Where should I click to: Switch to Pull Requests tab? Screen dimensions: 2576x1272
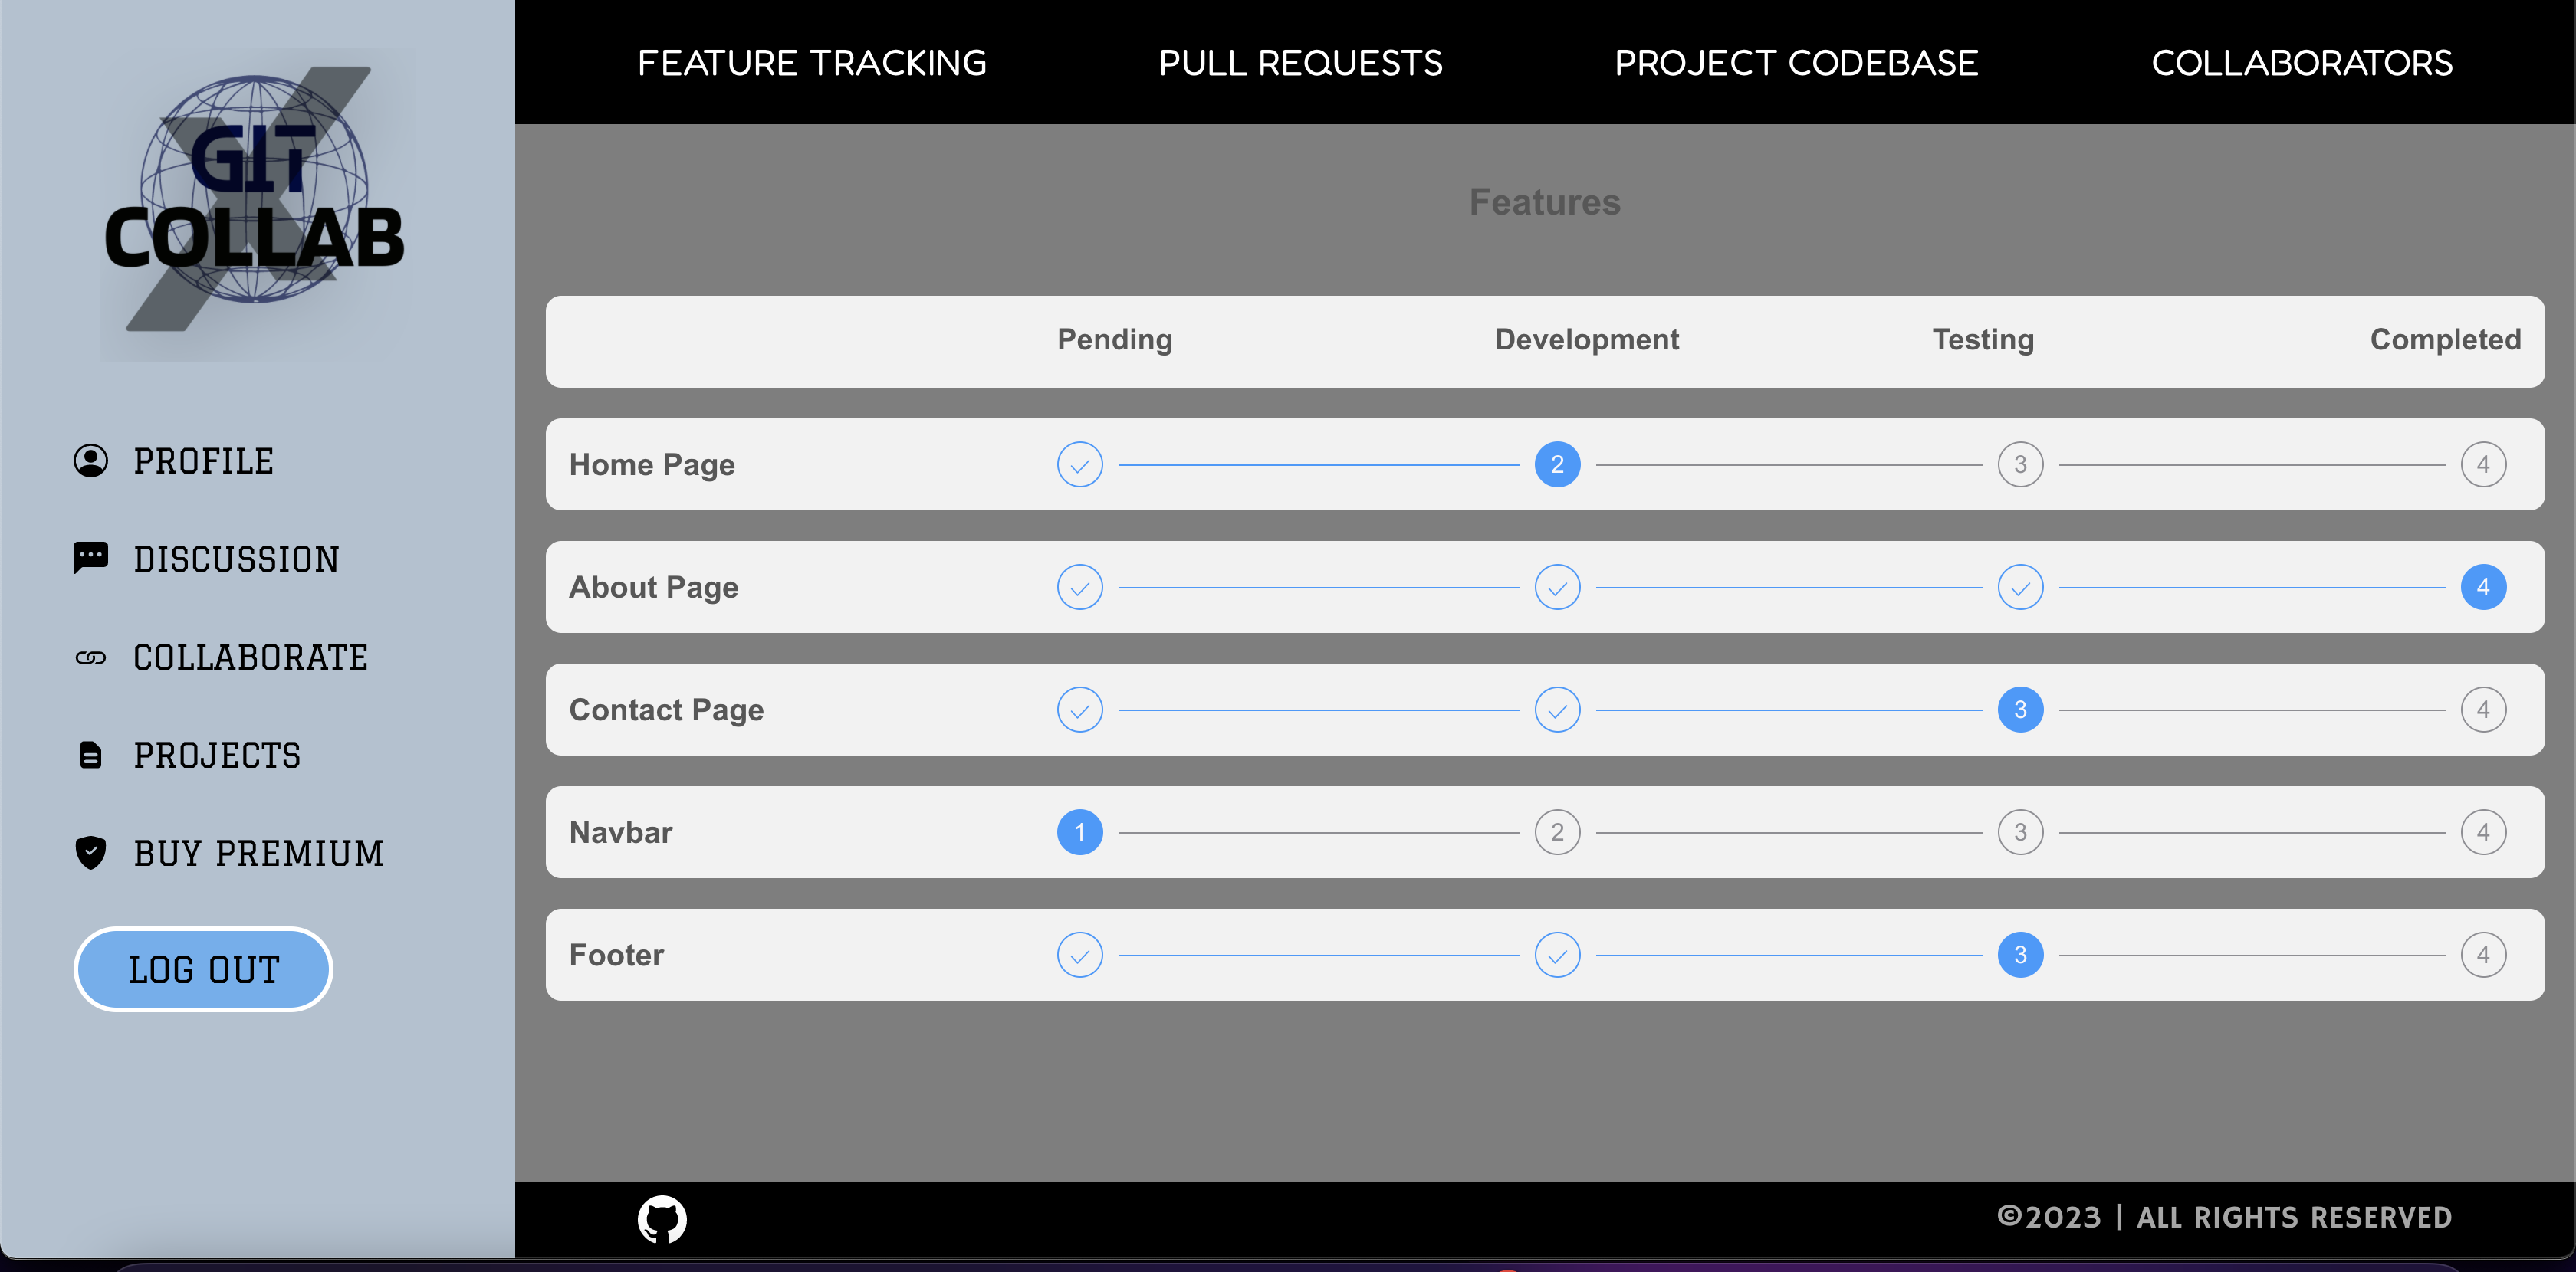coord(1300,63)
